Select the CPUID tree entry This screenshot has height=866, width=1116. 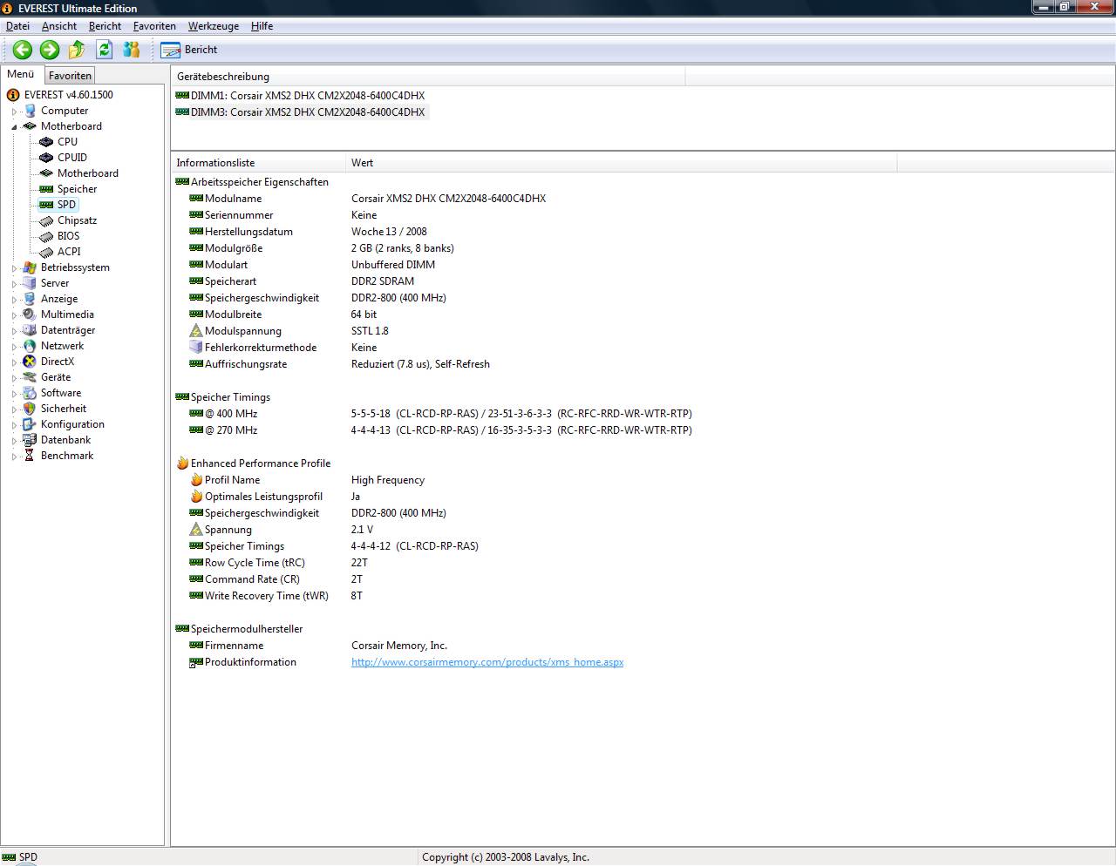pos(72,158)
